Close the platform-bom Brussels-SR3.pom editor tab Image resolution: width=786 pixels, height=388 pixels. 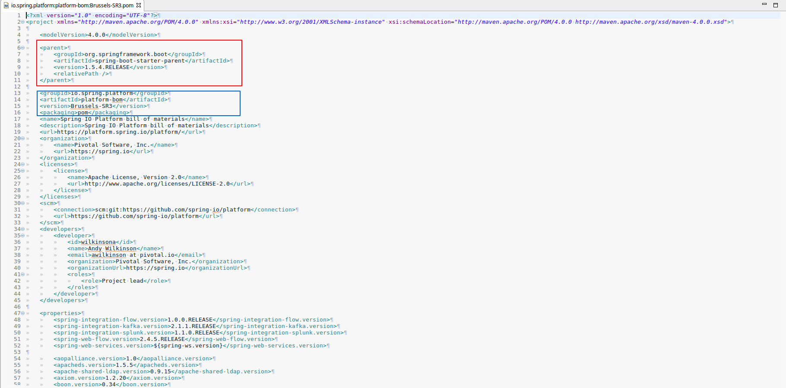click(139, 5)
